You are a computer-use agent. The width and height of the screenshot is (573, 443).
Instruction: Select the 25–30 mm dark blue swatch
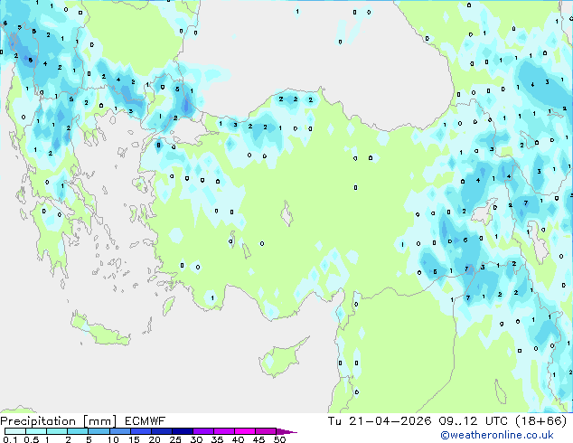pyautogui.click(x=183, y=431)
